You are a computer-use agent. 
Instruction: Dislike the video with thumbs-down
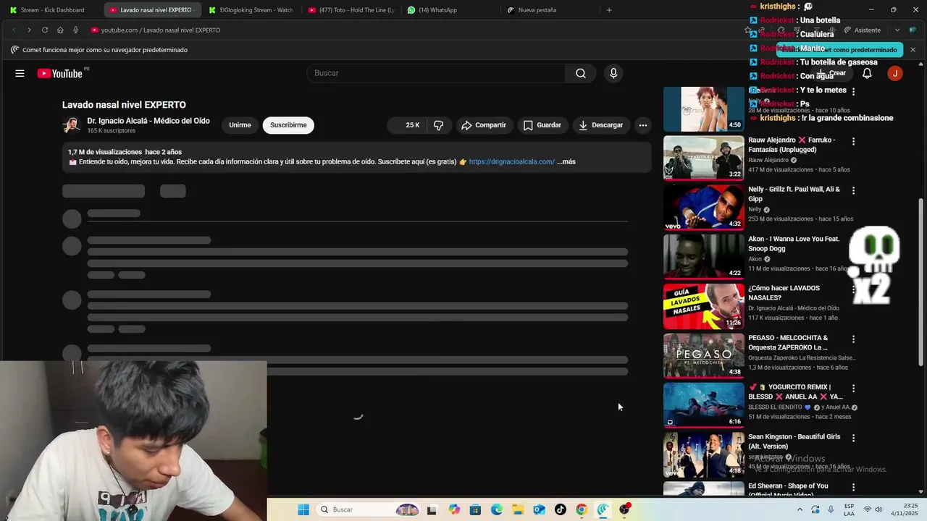click(439, 125)
